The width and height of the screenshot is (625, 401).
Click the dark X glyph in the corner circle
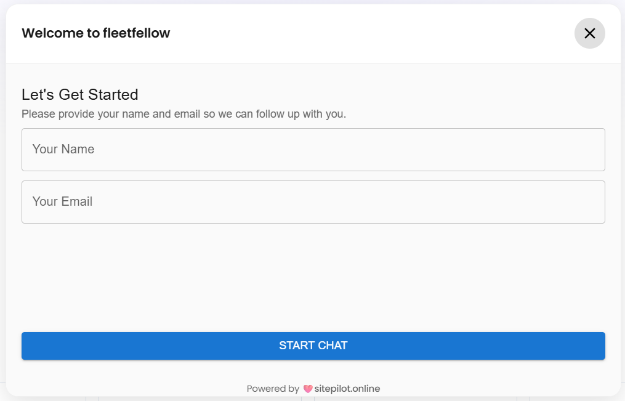point(589,33)
